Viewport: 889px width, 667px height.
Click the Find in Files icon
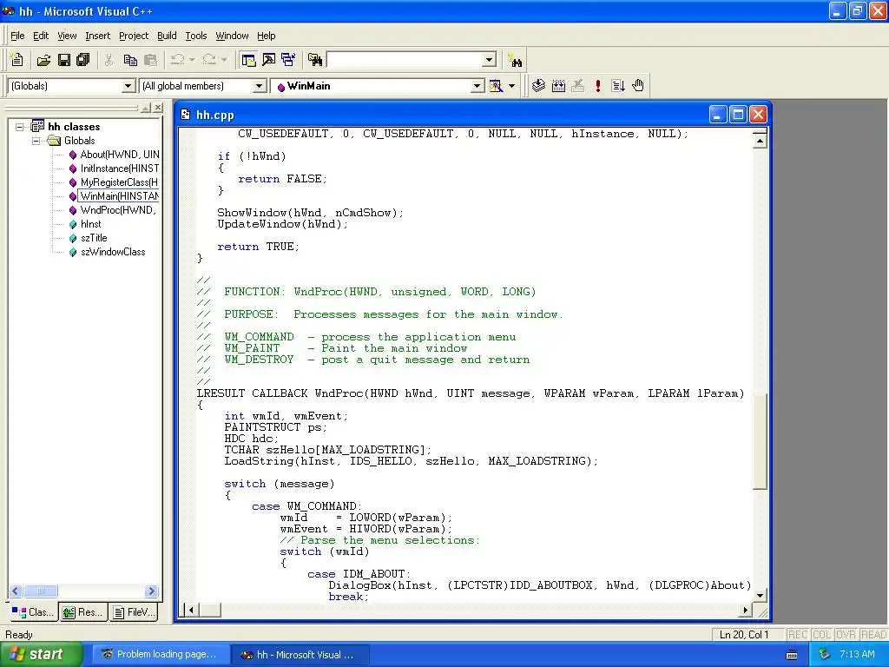(x=314, y=60)
